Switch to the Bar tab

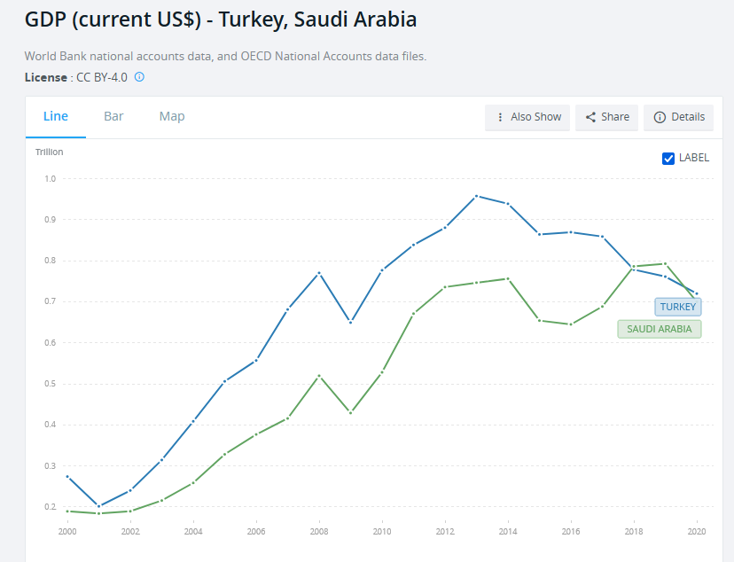[113, 116]
